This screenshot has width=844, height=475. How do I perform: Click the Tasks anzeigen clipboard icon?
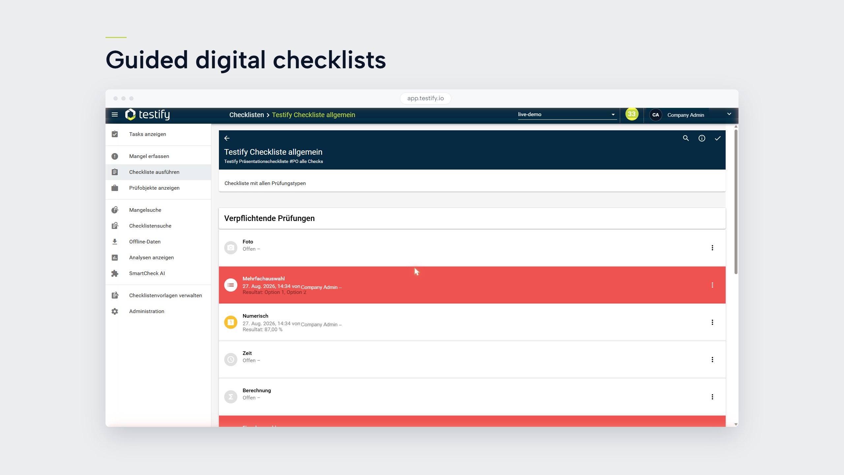click(x=115, y=134)
